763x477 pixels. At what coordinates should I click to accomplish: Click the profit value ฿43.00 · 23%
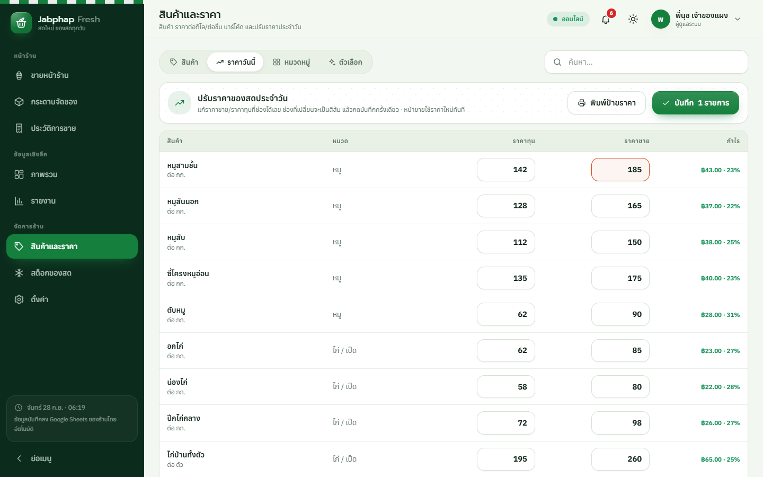(720, 170)
